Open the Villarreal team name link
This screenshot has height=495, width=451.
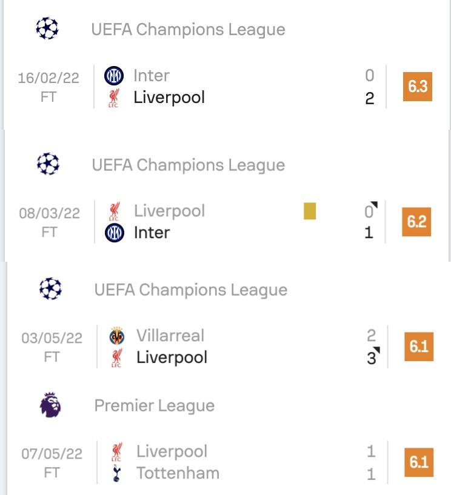coord(170,335)
